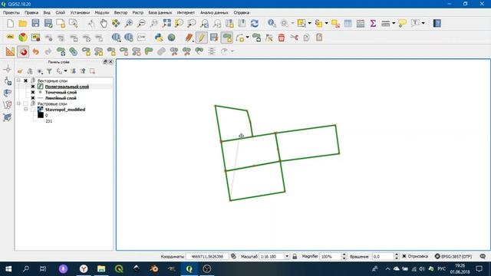Delete selected features with red trash icon
This screenshot has width=491, height=276.
(282, 38)
